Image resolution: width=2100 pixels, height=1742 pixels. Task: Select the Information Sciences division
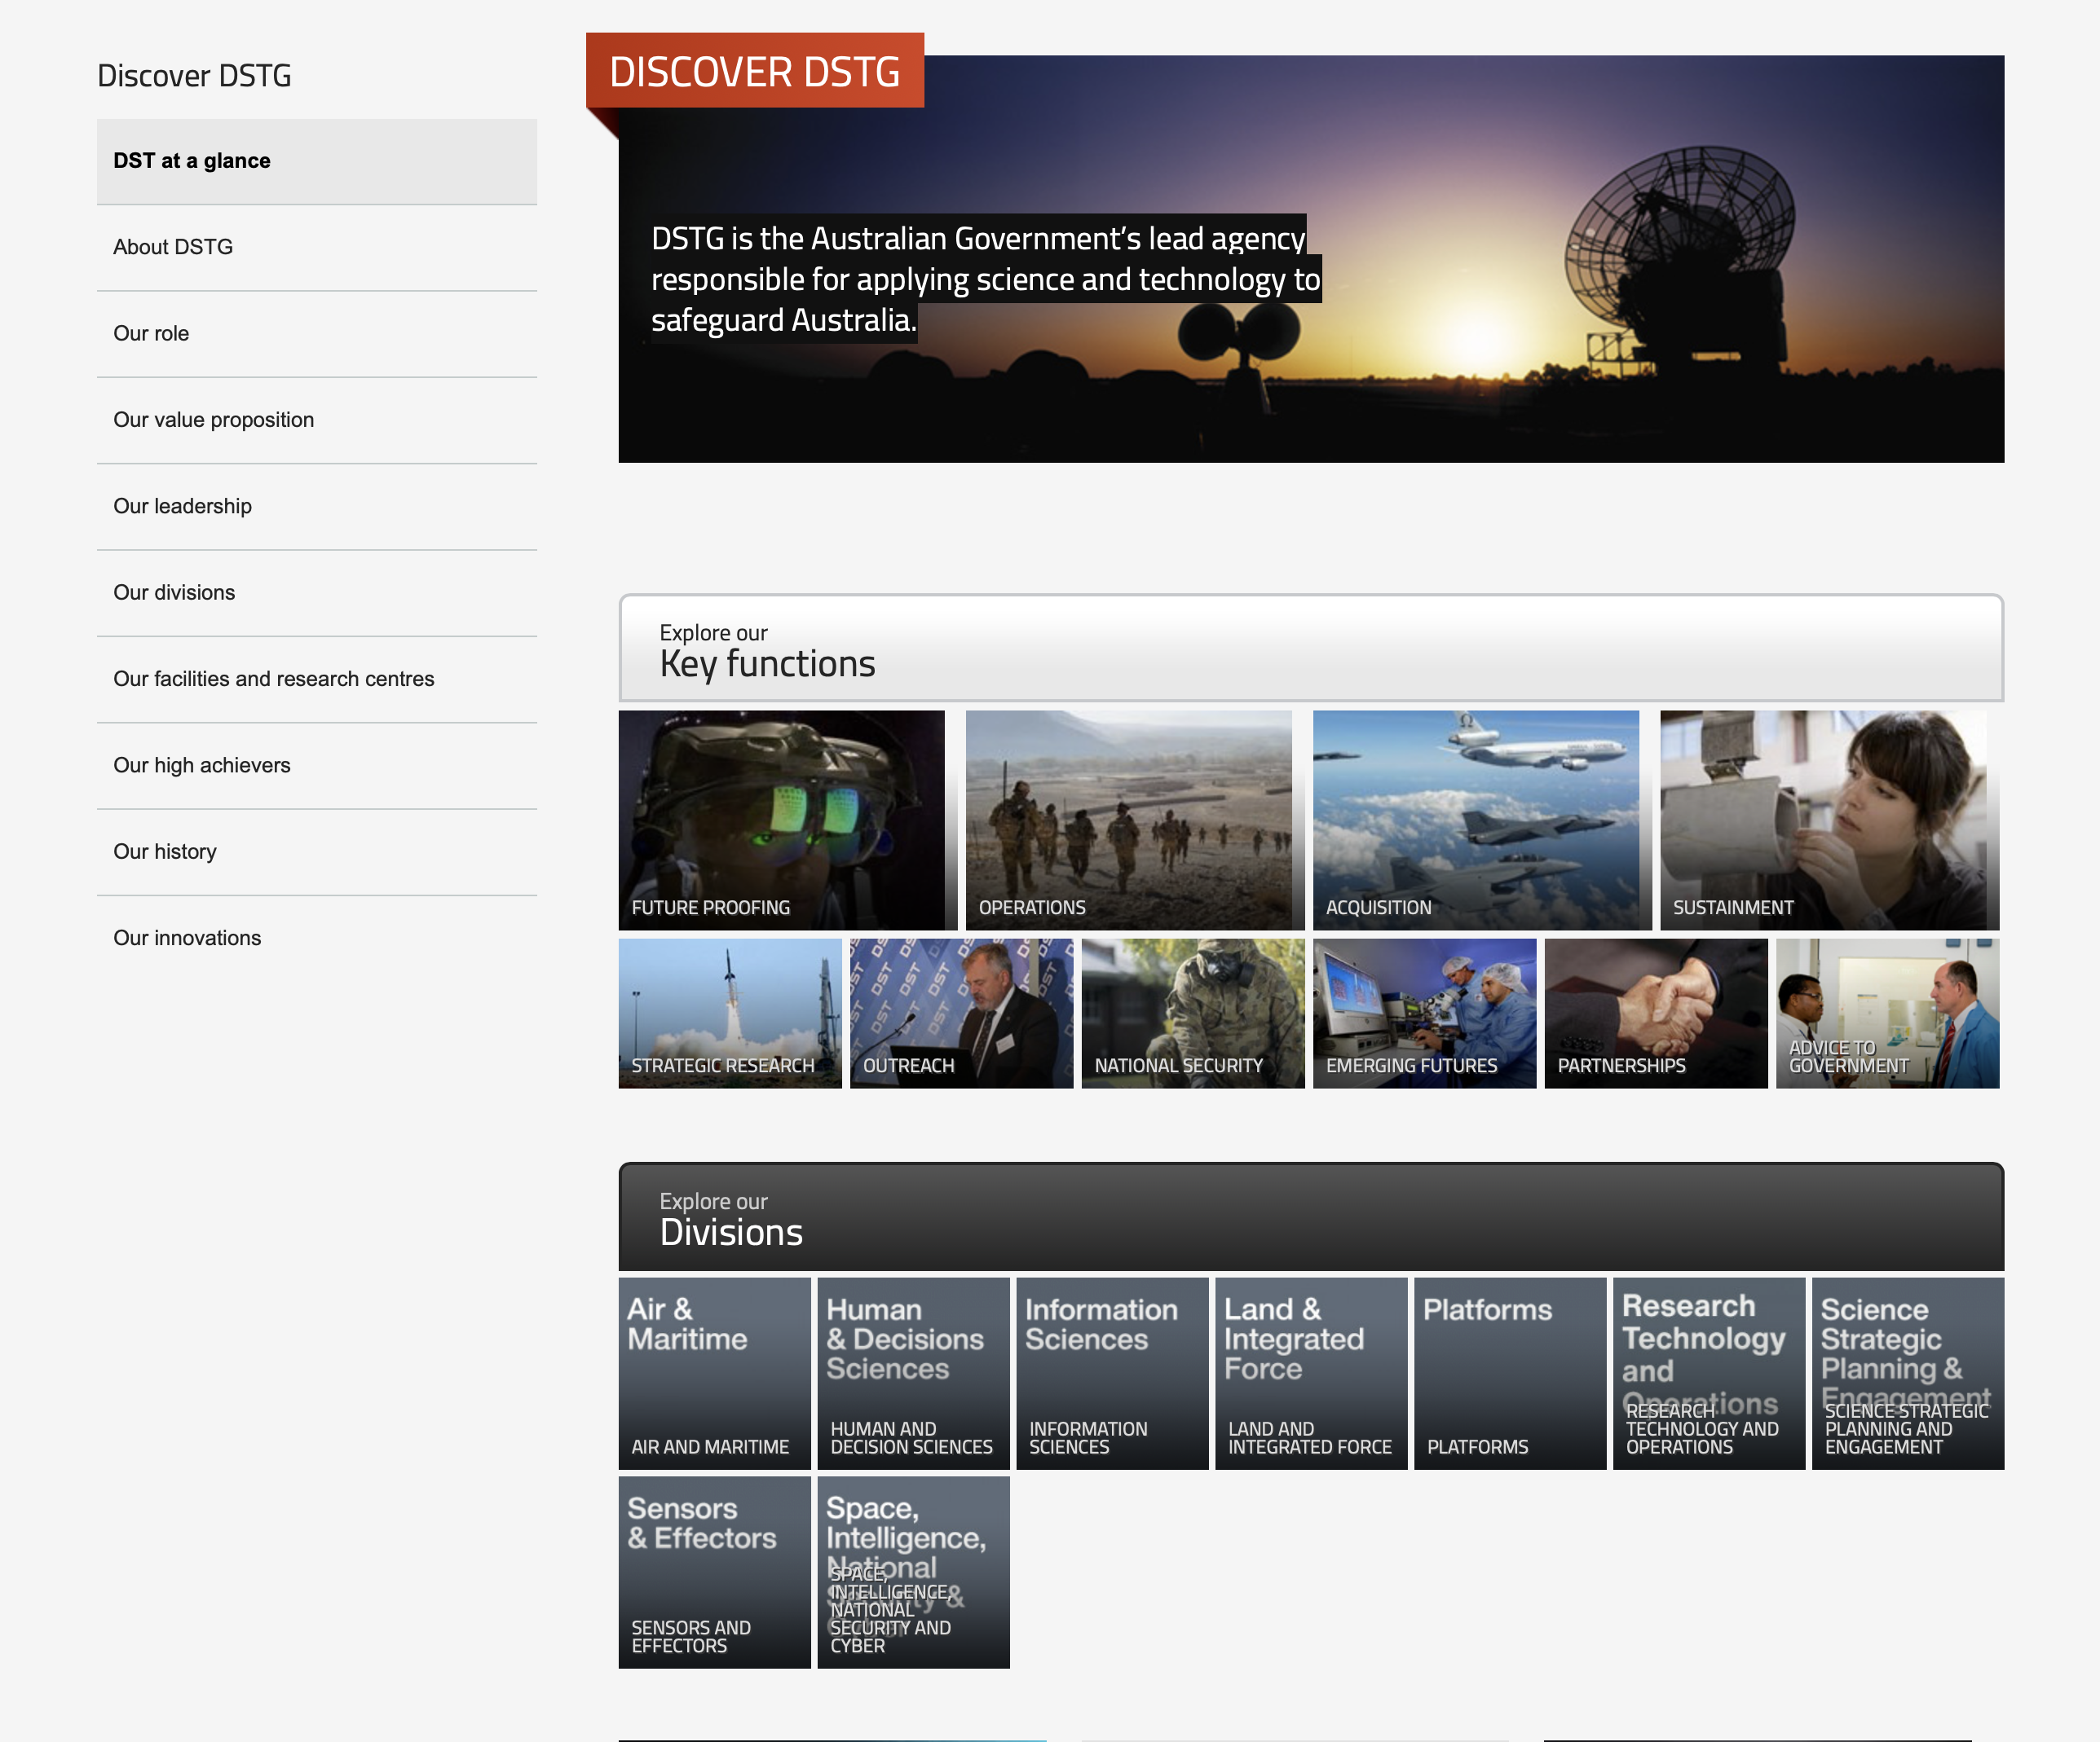(1112, 1375)
